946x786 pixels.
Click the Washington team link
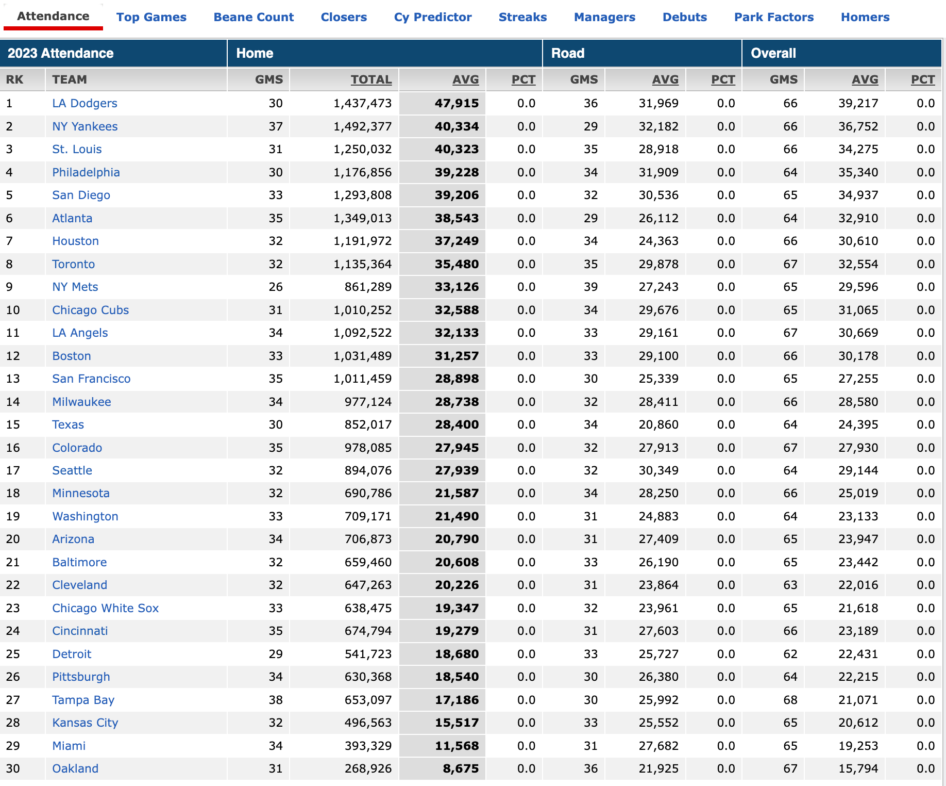(85, 516)
